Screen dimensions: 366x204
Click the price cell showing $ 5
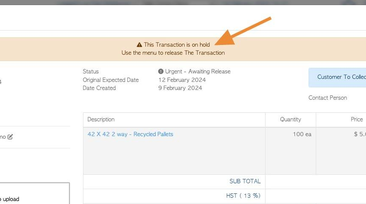pos(360,134)
